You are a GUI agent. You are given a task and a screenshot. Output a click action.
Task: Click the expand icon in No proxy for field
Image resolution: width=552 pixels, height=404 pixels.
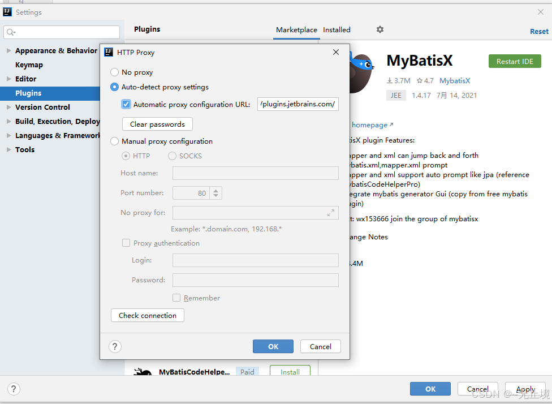pos(330,213)
